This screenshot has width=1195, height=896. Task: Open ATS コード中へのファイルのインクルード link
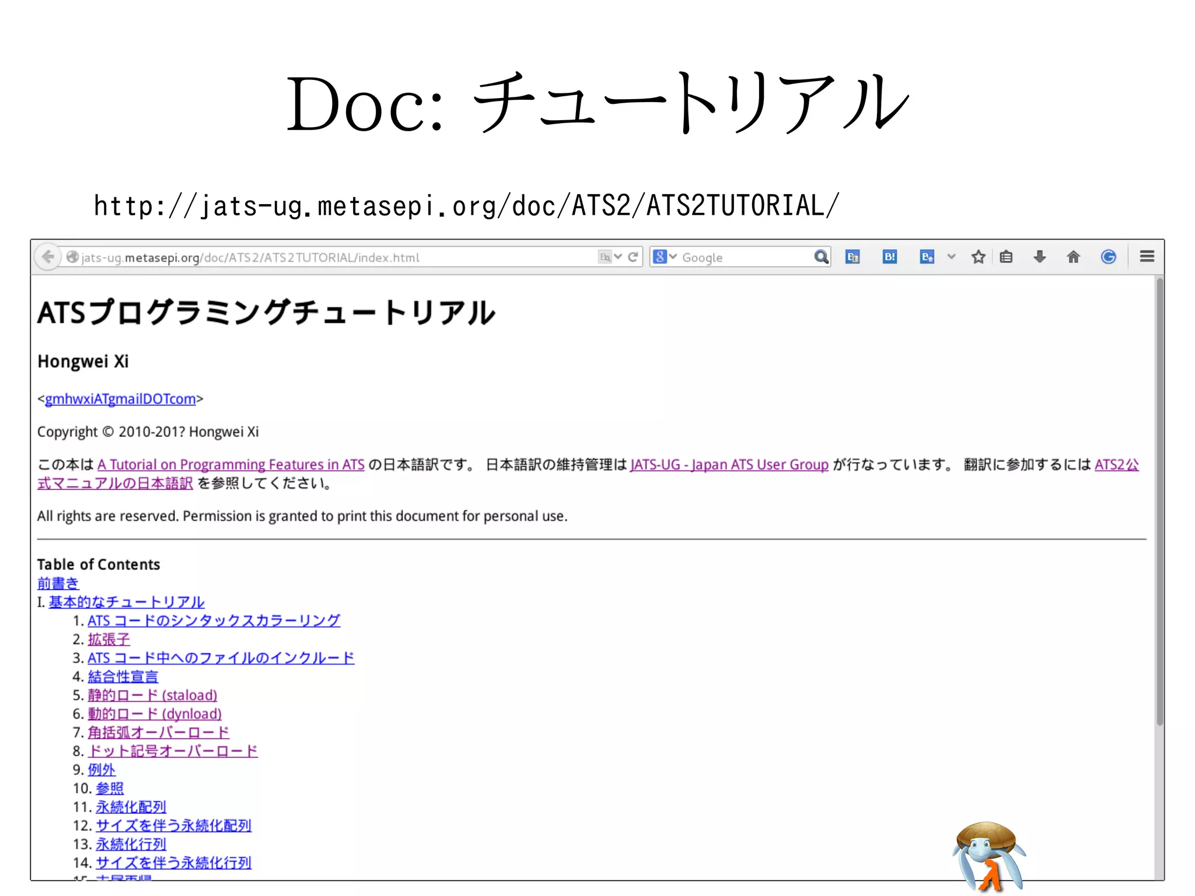click(221, 658)
